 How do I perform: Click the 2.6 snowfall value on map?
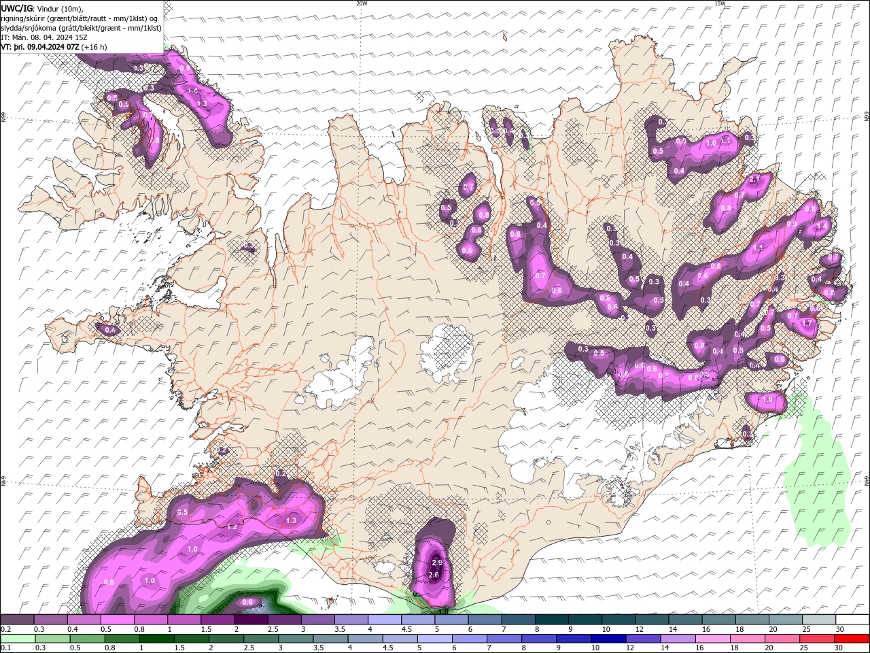point(434,575)
